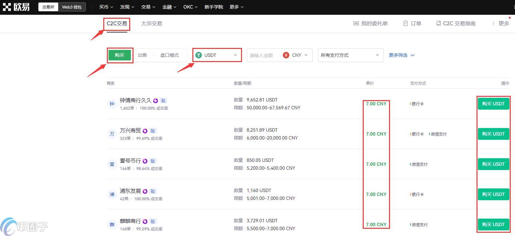Click purple badge beside 壹号币行

[x=145, y=161]
